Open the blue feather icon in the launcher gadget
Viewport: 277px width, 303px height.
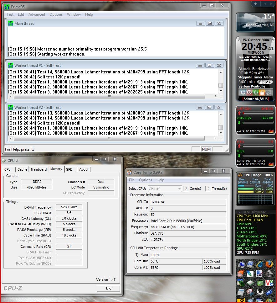[250, 274]
